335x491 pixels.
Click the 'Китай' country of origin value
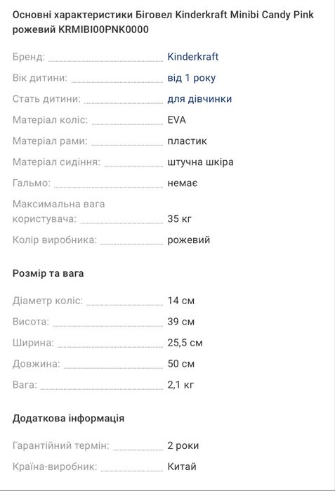182,466
